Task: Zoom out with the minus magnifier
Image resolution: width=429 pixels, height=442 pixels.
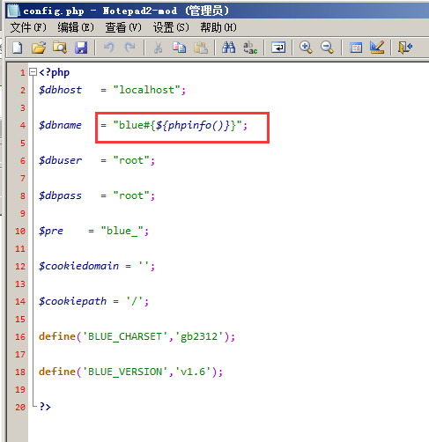Action: [327, 48]
